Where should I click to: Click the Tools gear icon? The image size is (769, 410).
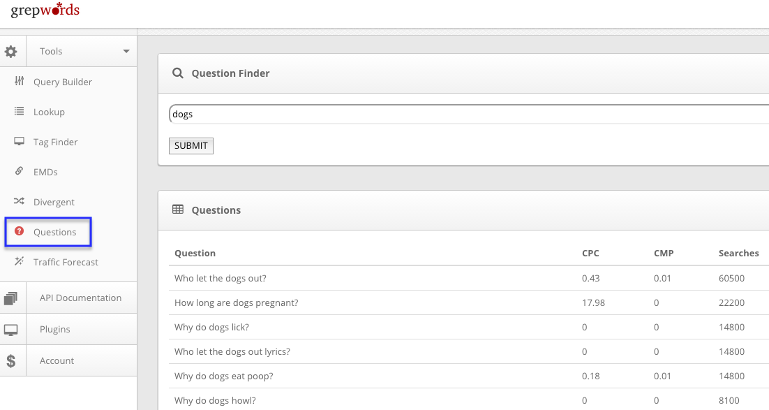[11, 51]
